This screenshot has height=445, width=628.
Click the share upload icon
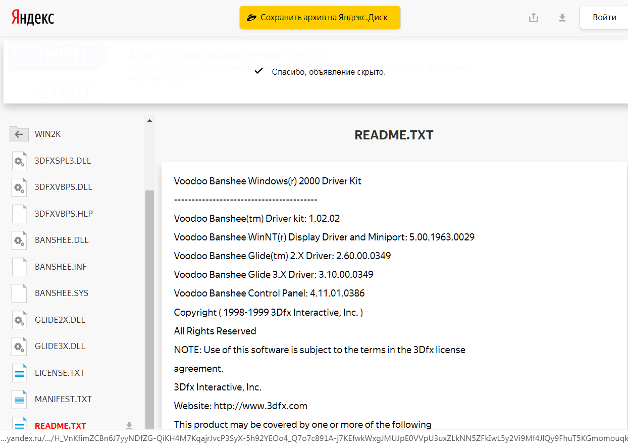coord(534,18)
